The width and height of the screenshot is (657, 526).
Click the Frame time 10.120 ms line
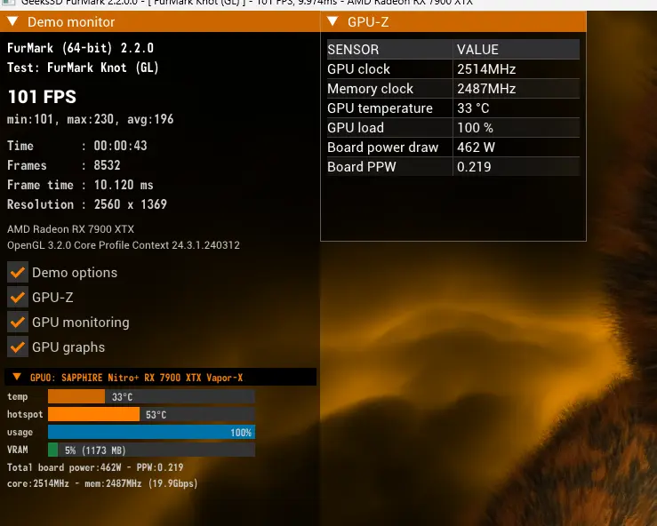[x=80, y=185]
